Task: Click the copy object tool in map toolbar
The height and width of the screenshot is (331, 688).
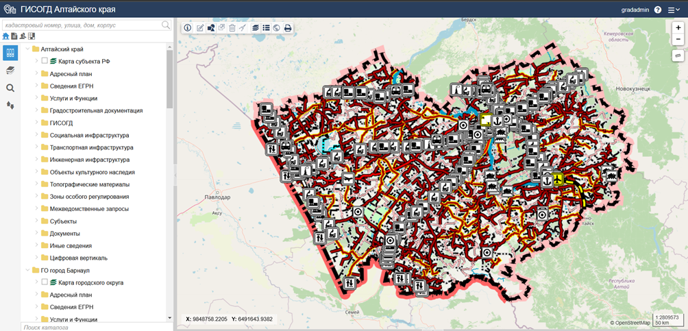Action: (221, 28)
